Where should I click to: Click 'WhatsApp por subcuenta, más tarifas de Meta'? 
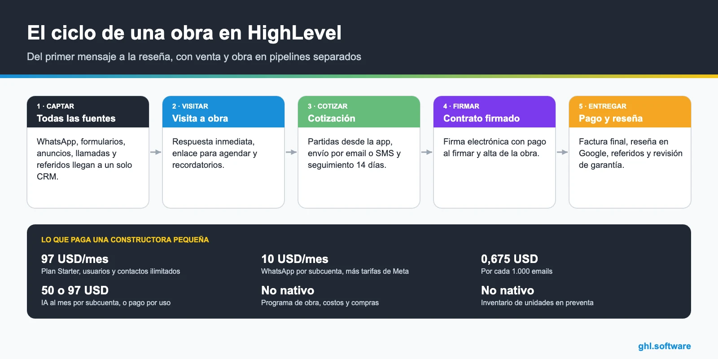click(335, 271)
